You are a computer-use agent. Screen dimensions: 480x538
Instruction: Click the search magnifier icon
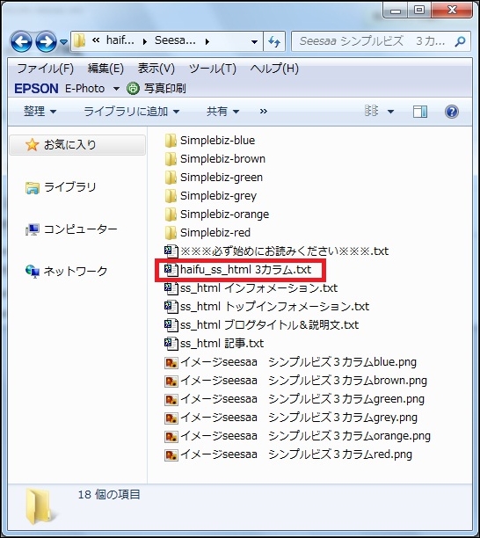460,41
